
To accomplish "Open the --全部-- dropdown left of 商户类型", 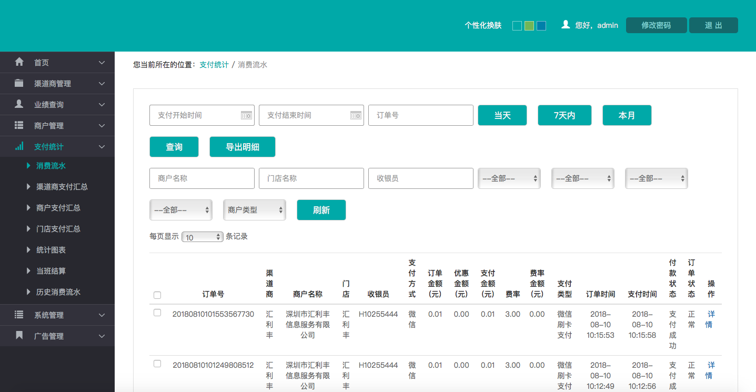I will 181,210.
